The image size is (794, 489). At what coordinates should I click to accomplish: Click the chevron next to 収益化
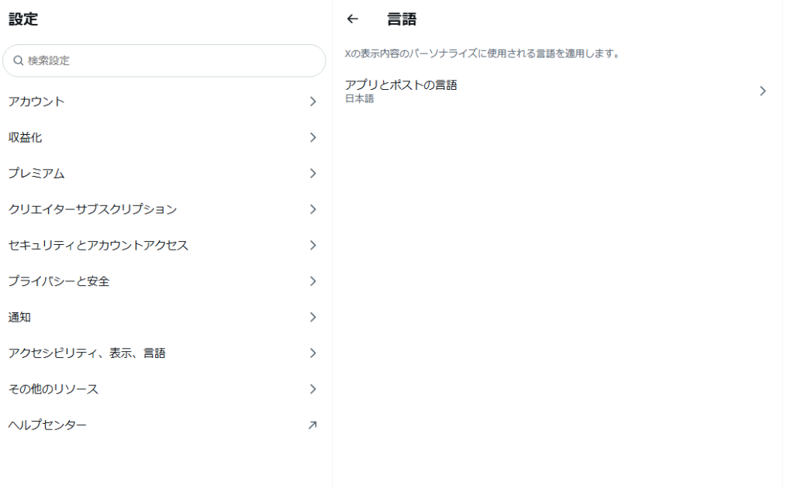click(x=312, y=137)
